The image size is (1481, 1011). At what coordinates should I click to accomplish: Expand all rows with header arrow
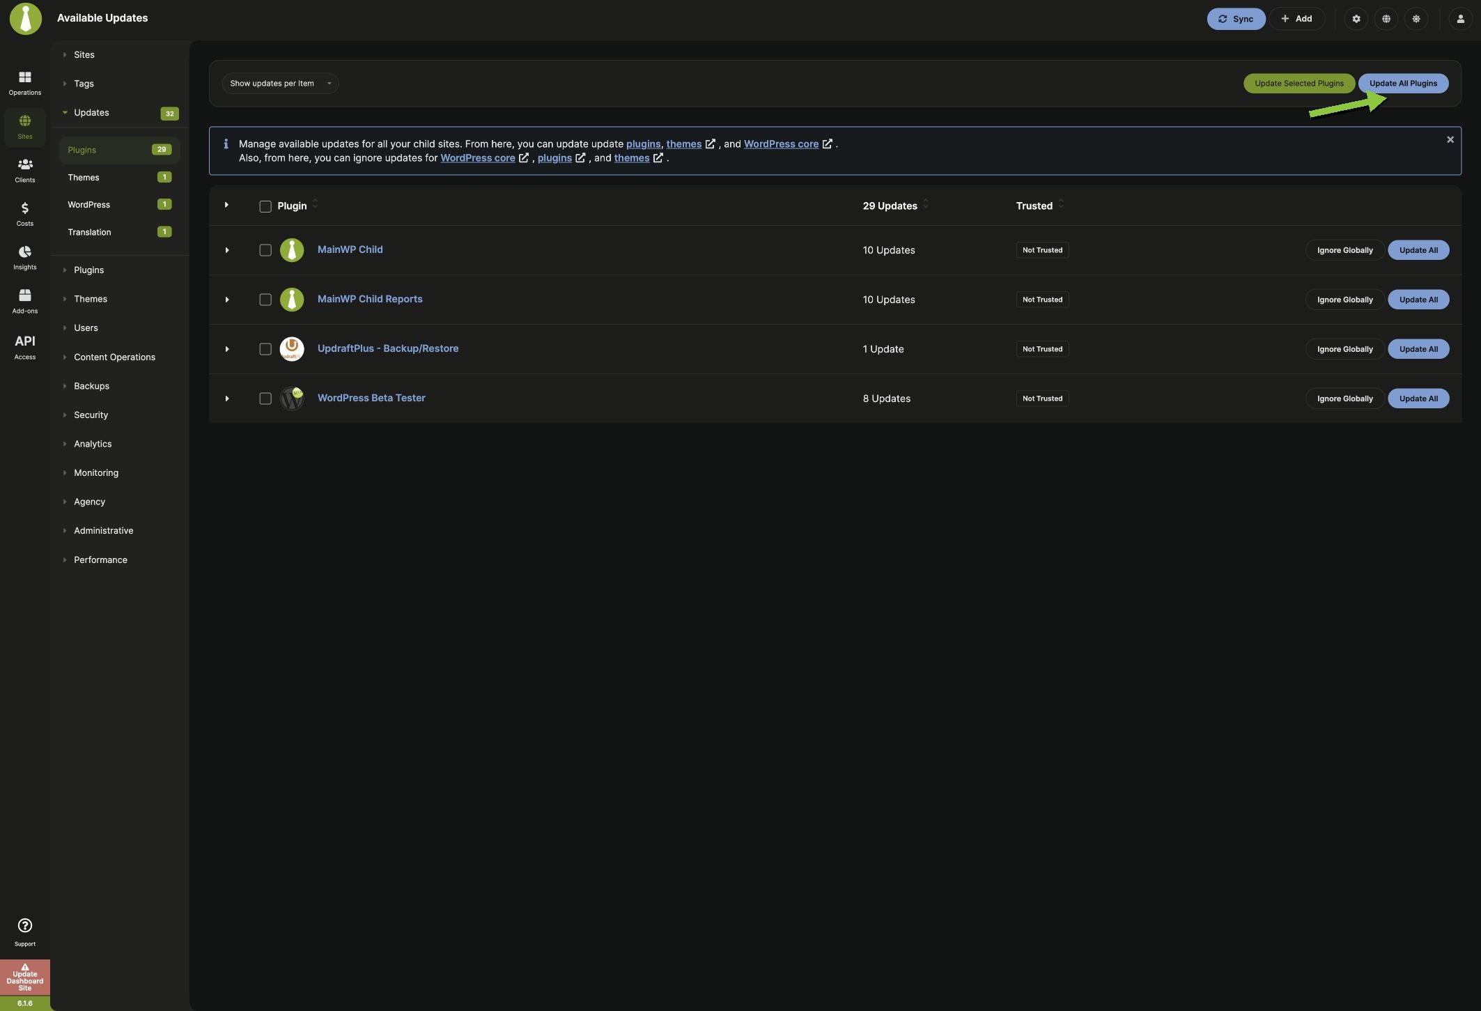(226, 205)
